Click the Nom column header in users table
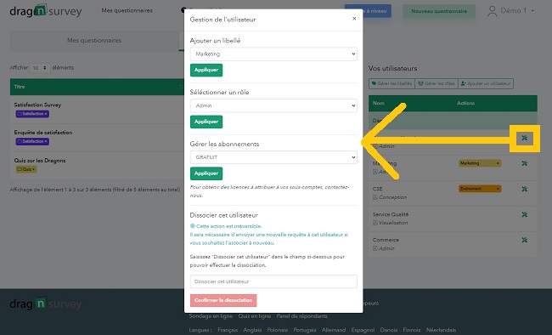Image resolution: width=552 pixels, height=335 pixels. (379, 103)
